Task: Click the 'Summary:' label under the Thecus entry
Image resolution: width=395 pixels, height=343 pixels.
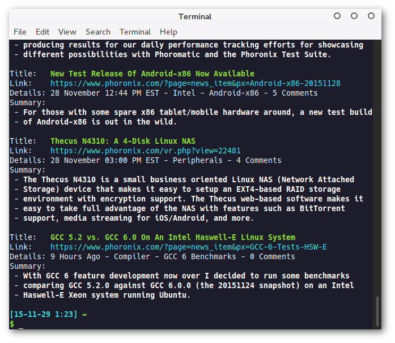Action: (x=27, y=170)
